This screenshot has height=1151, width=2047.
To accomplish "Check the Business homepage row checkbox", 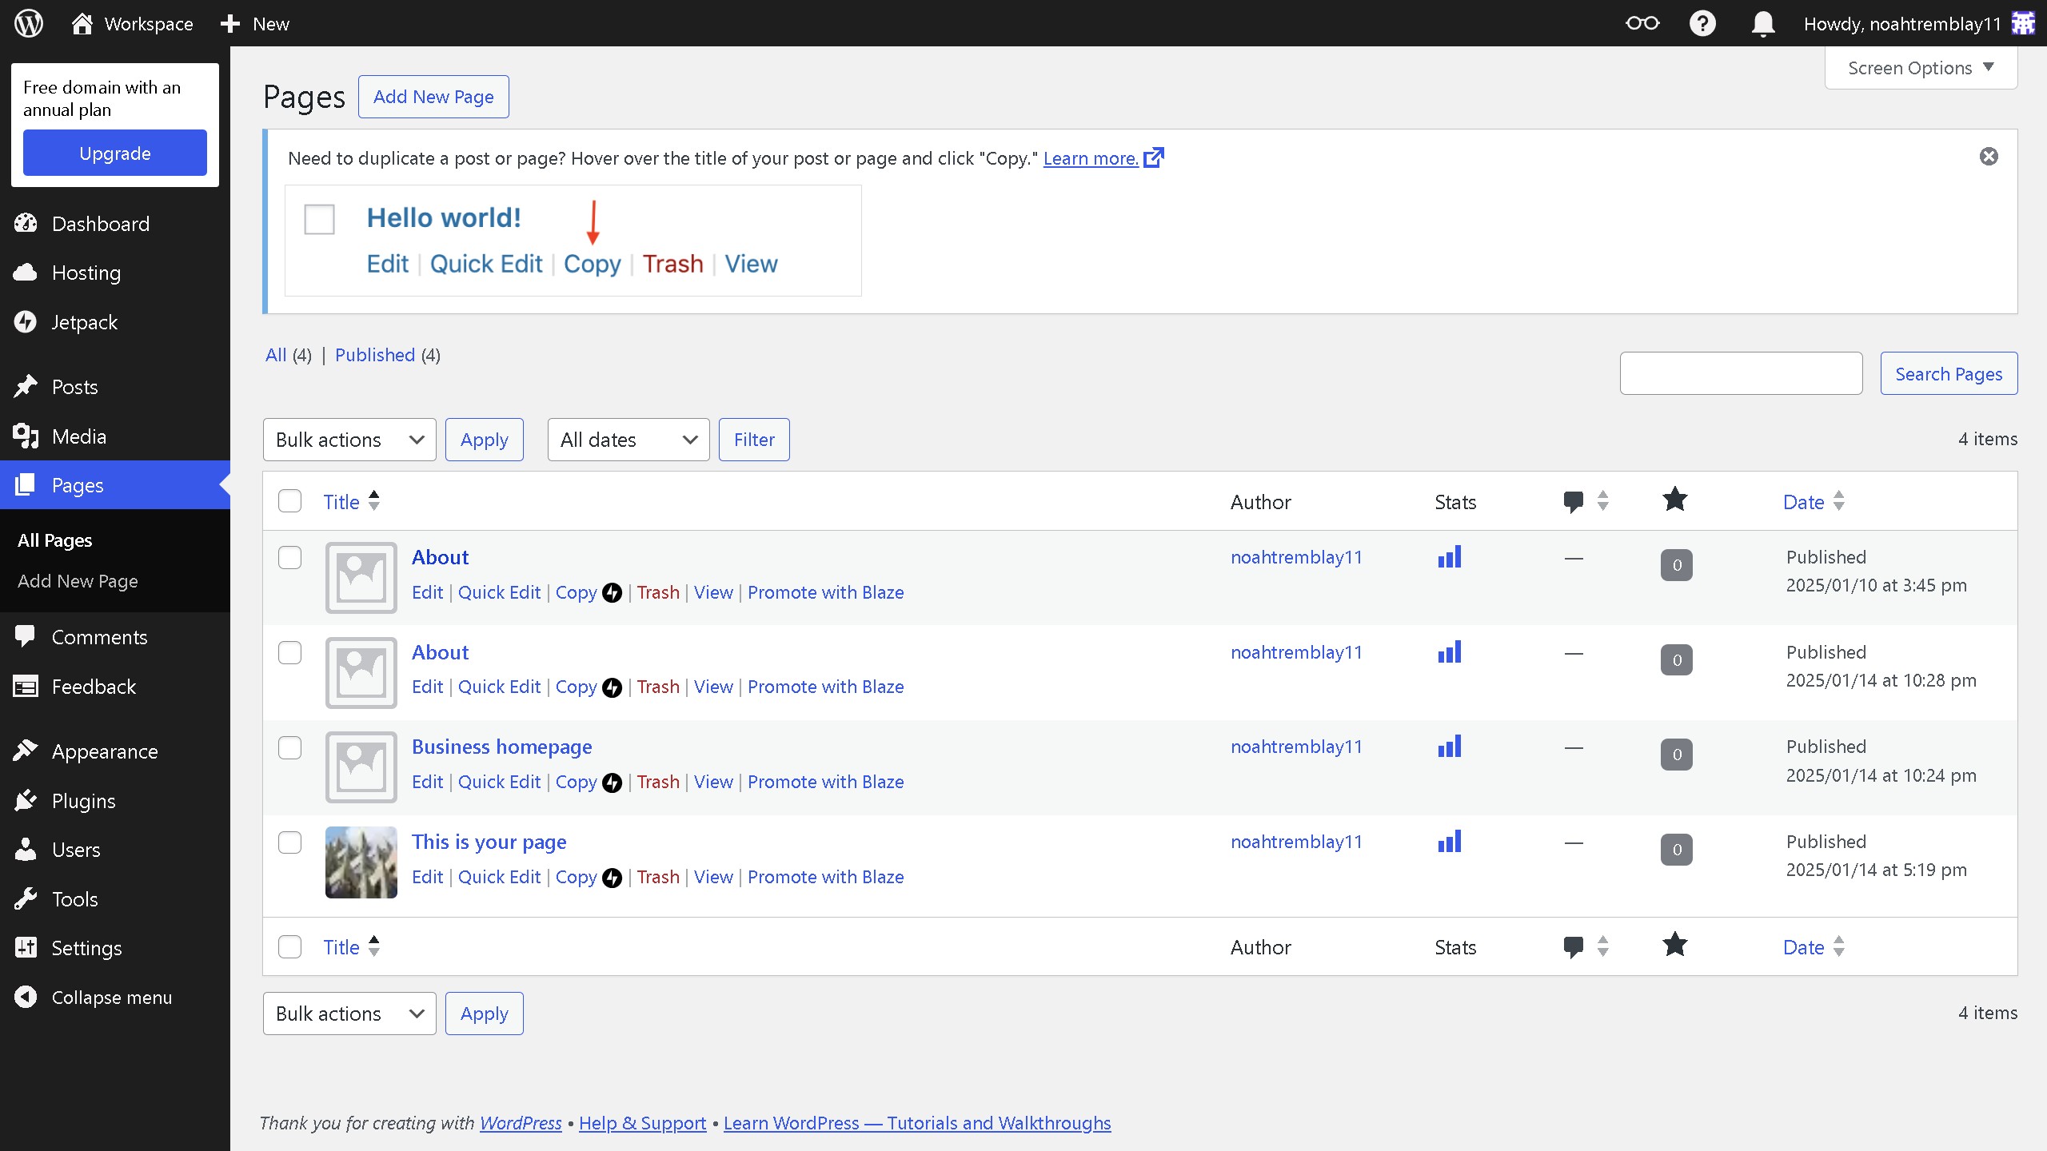I will [x=289, y=748].
